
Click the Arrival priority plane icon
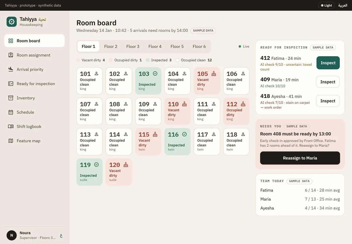pyautogui.click(x=11, y=69)
